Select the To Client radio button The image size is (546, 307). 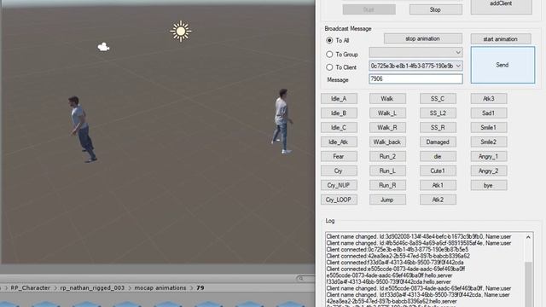[x=329, y=67]
